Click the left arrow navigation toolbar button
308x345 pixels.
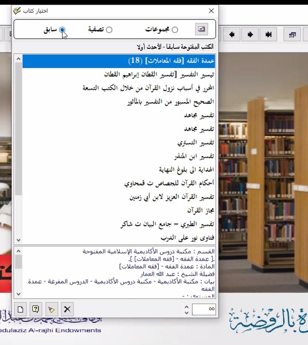[232, 35]
